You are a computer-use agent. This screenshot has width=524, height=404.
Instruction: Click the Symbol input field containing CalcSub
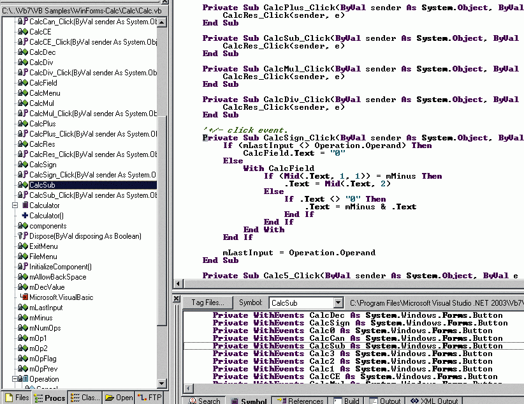302,303
